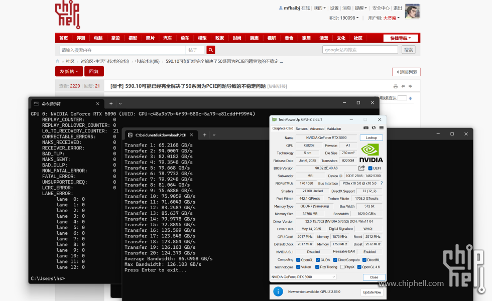Toggle the CUDA checkbox
492x301 pixels.
point(318,260)
